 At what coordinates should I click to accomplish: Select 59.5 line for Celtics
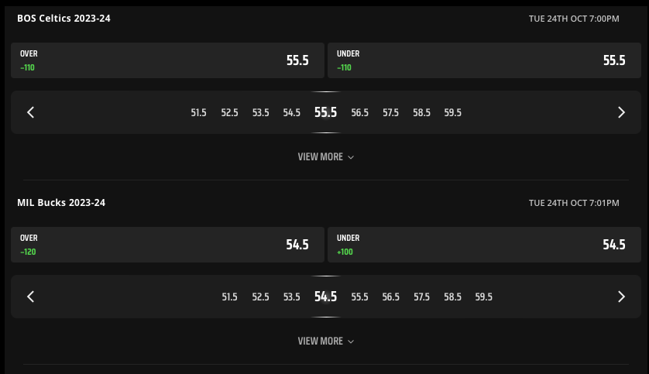[x=453, y=112]
